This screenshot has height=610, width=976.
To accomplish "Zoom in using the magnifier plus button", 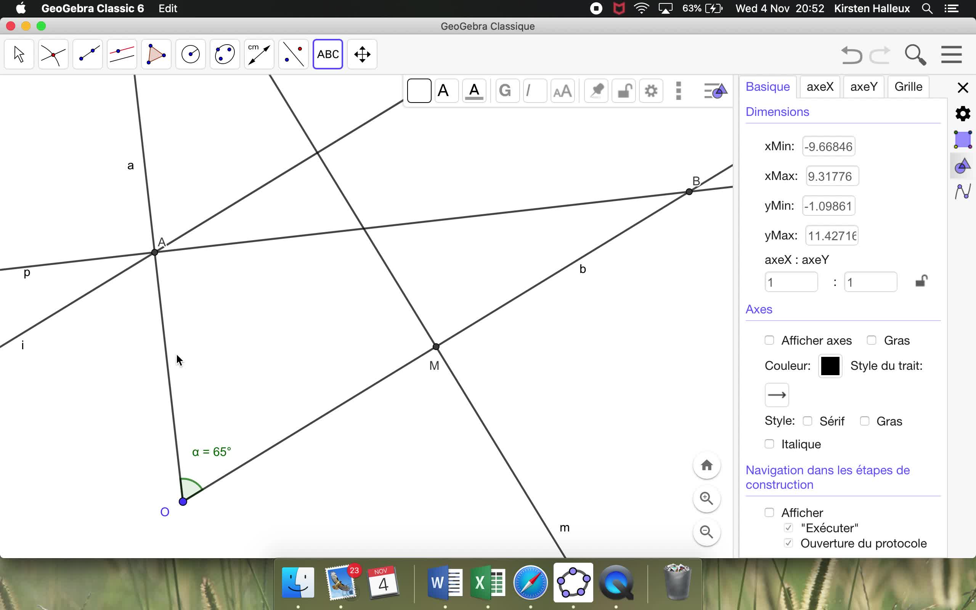I will 706,499.
